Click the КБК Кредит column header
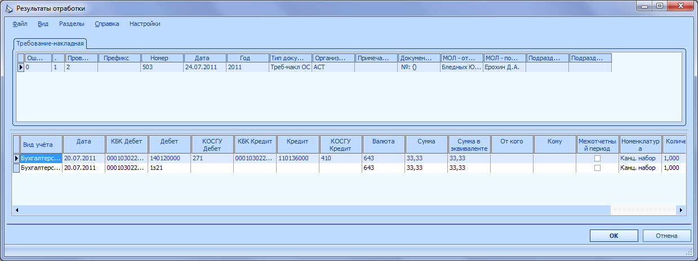Screen dimensions: 698x261 (255, 145)
